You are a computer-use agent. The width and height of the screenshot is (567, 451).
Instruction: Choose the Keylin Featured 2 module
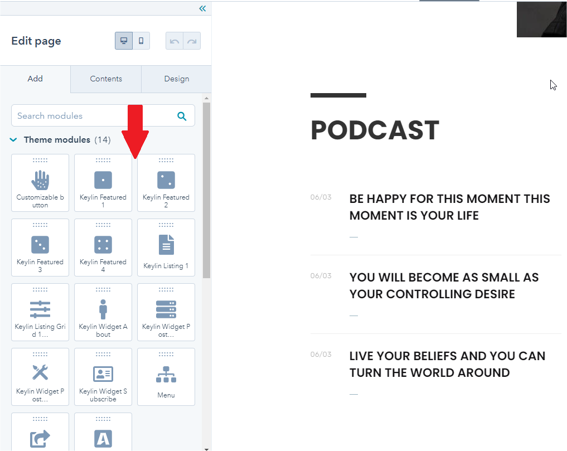pos(166,183)
